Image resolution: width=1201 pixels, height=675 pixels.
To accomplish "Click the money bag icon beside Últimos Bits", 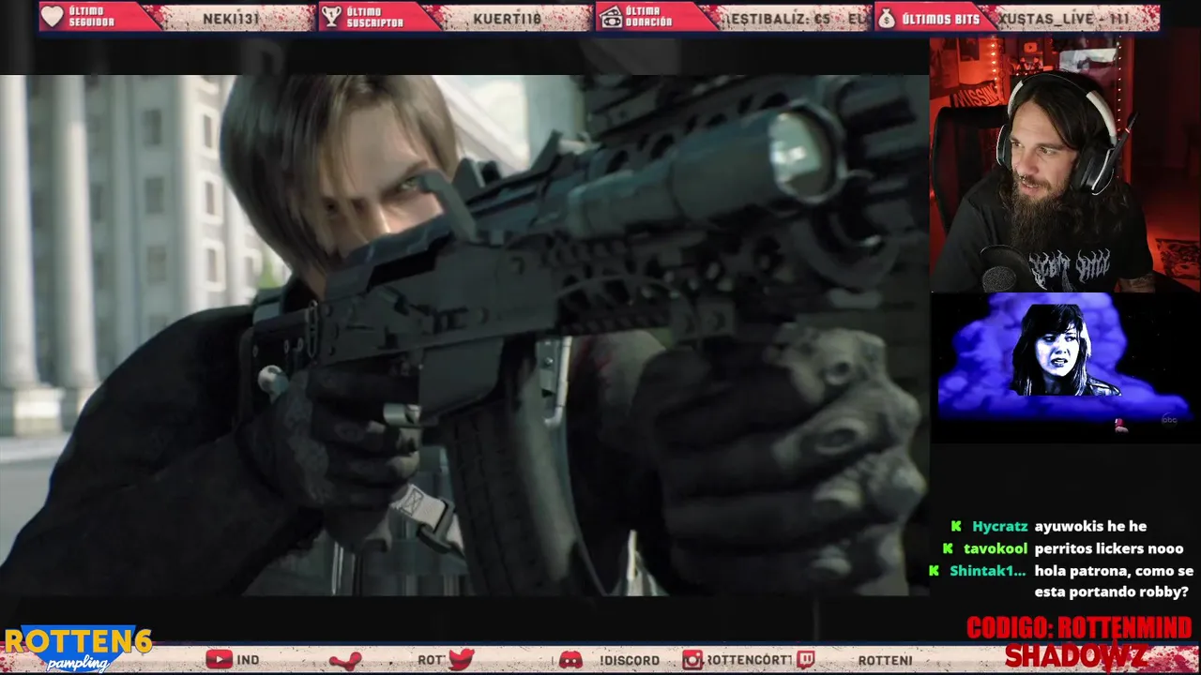I will pos(886,17).
